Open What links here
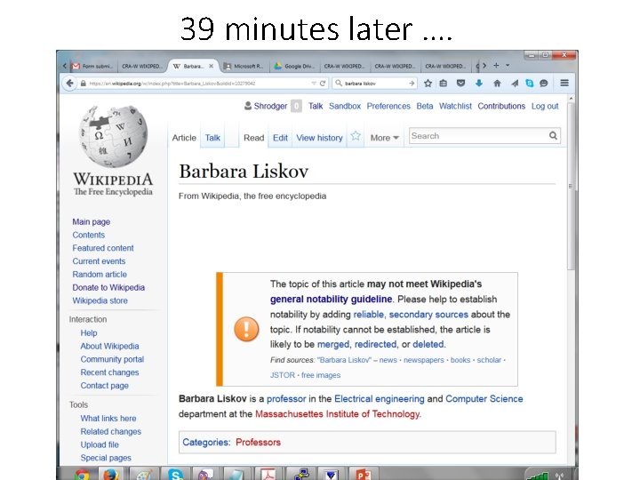 pyautogui.click(x=108, y=419)
